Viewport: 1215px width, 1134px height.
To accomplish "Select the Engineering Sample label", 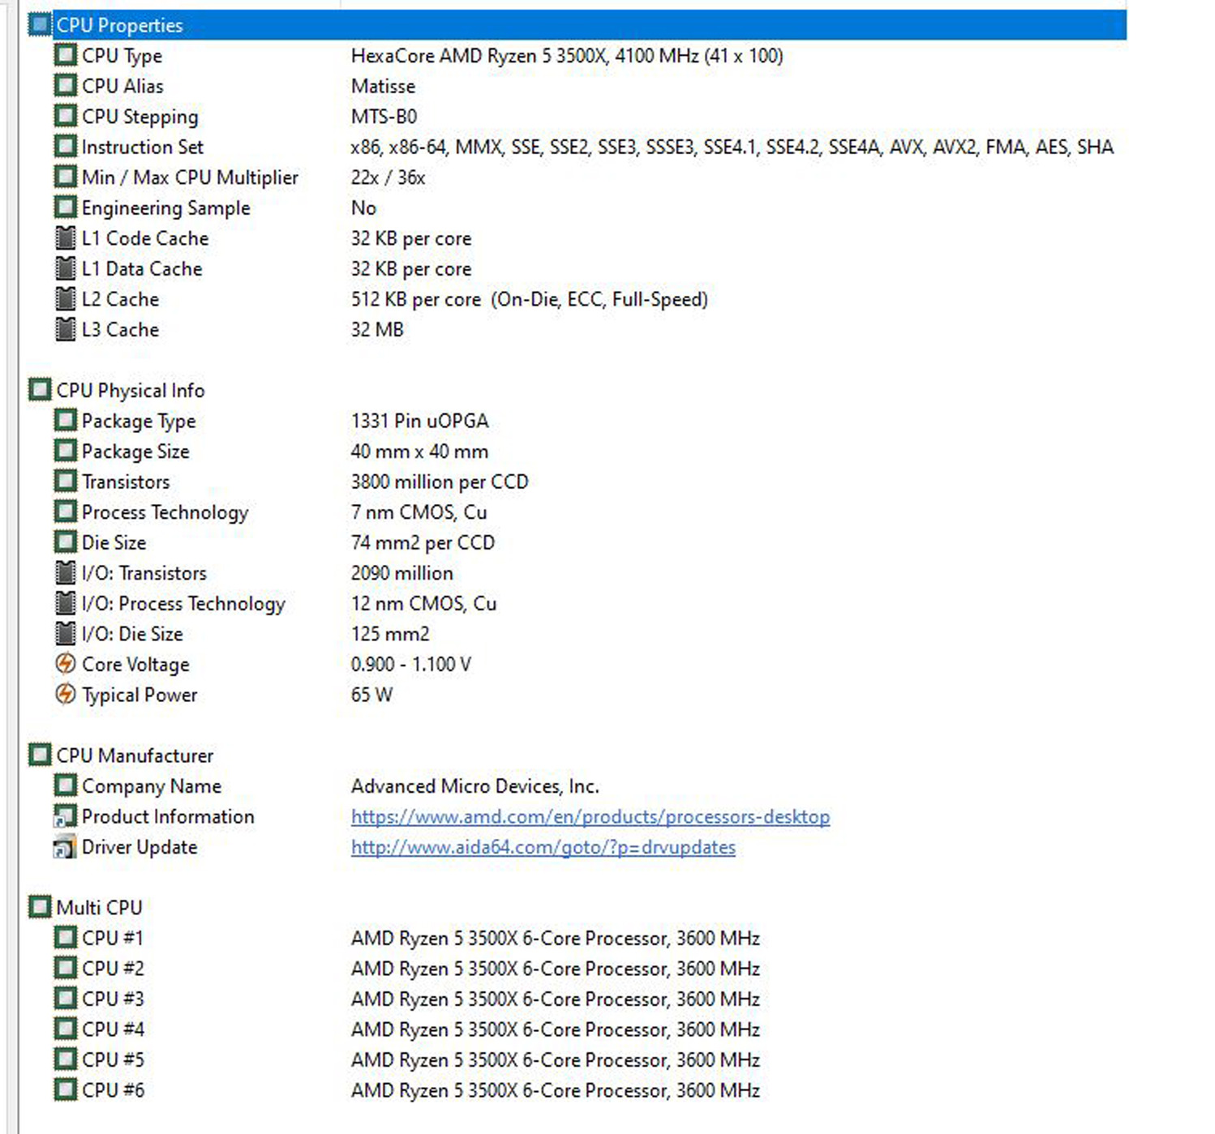I will [x=165, y=208].
